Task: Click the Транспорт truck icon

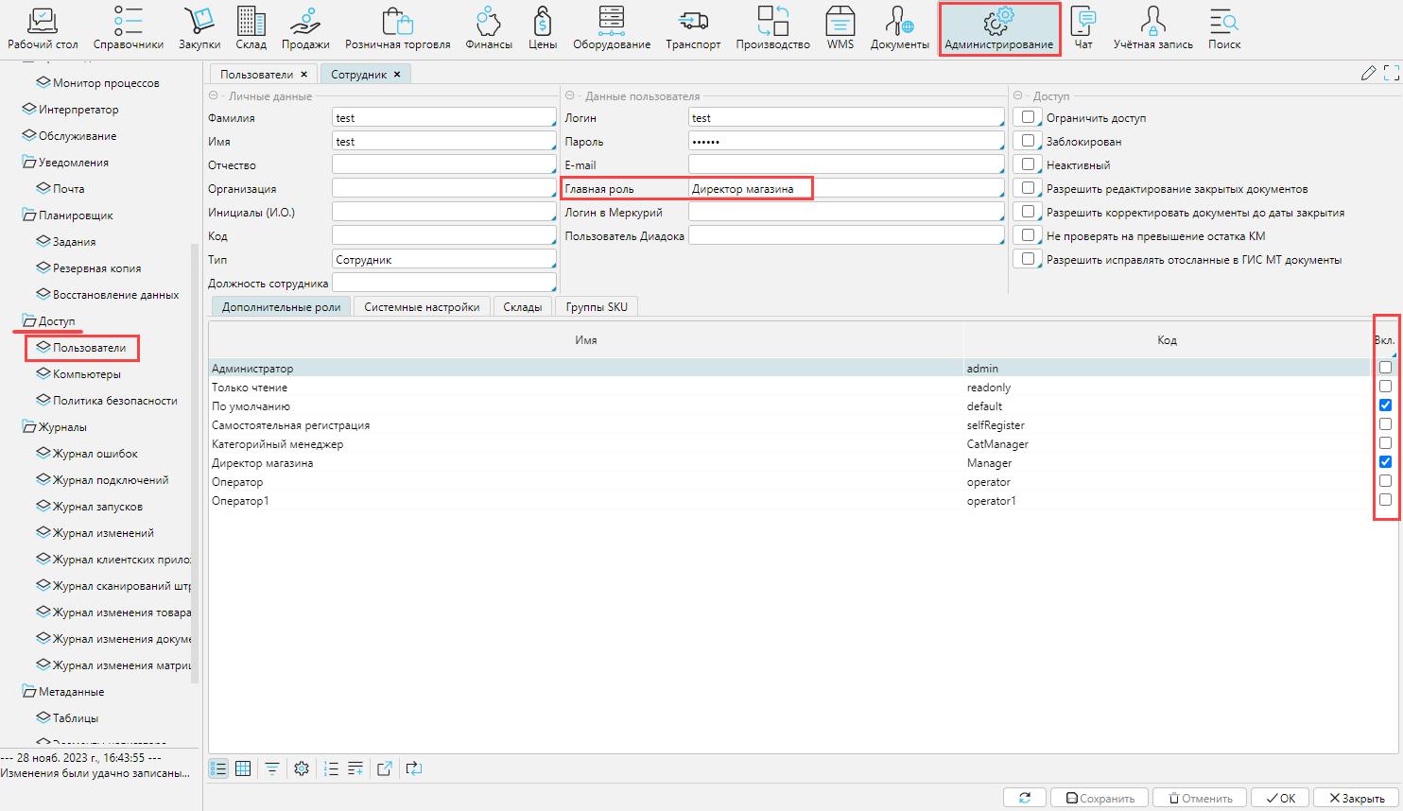Action: point(693,28)
